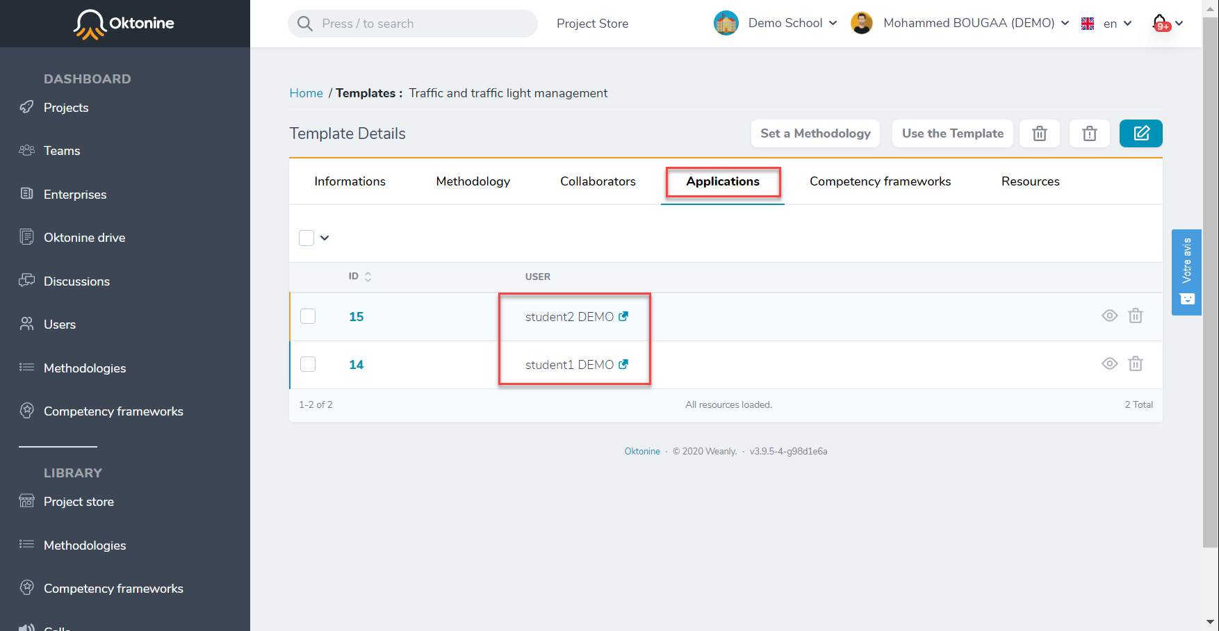The height and width of the screenshot is (631, 1219).
Task: Open library Competency frameworks in sidebar
Action: tap(113, 589)
